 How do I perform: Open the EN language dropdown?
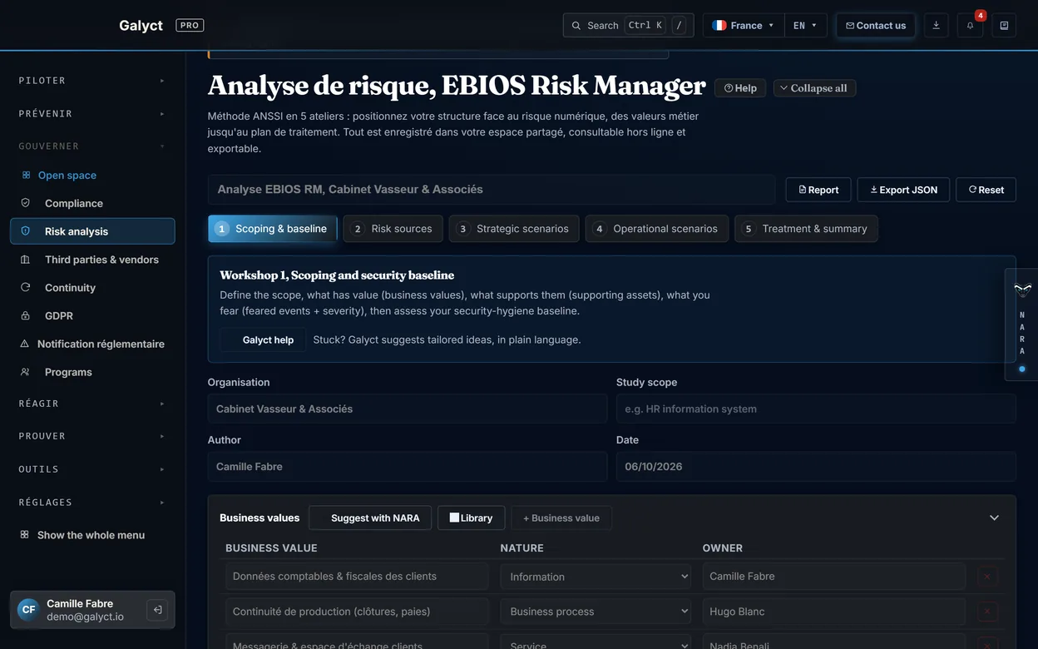tap(805, 26)
